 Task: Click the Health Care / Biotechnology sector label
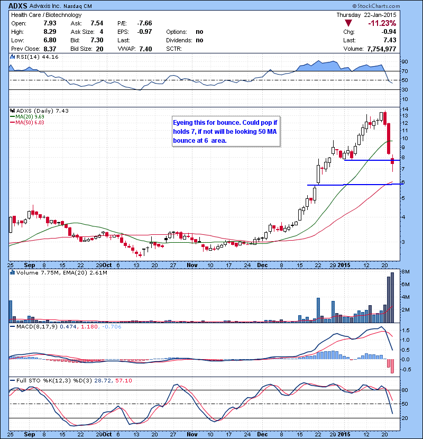tap(47, 15)
